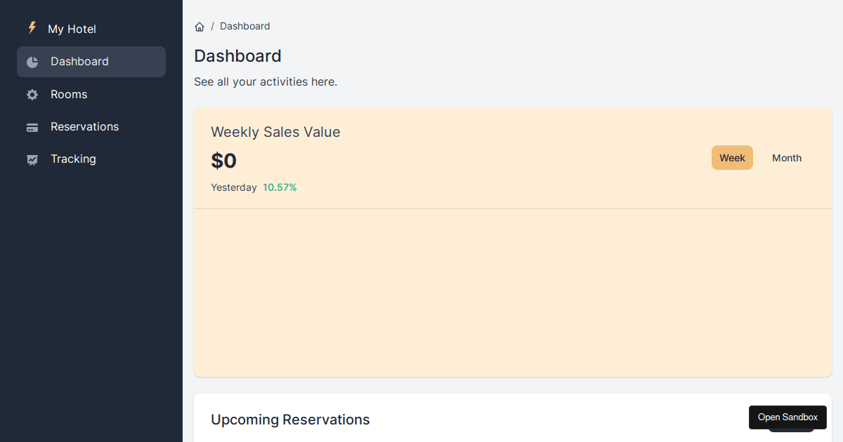
Task: Select the card icon beside Reservations
Action: point(32,126)
